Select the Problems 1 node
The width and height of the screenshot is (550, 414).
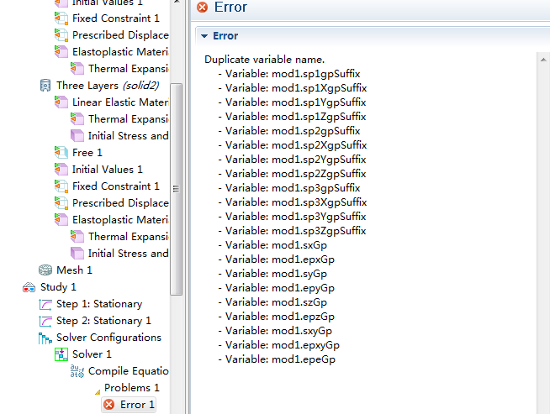(131, 388)
